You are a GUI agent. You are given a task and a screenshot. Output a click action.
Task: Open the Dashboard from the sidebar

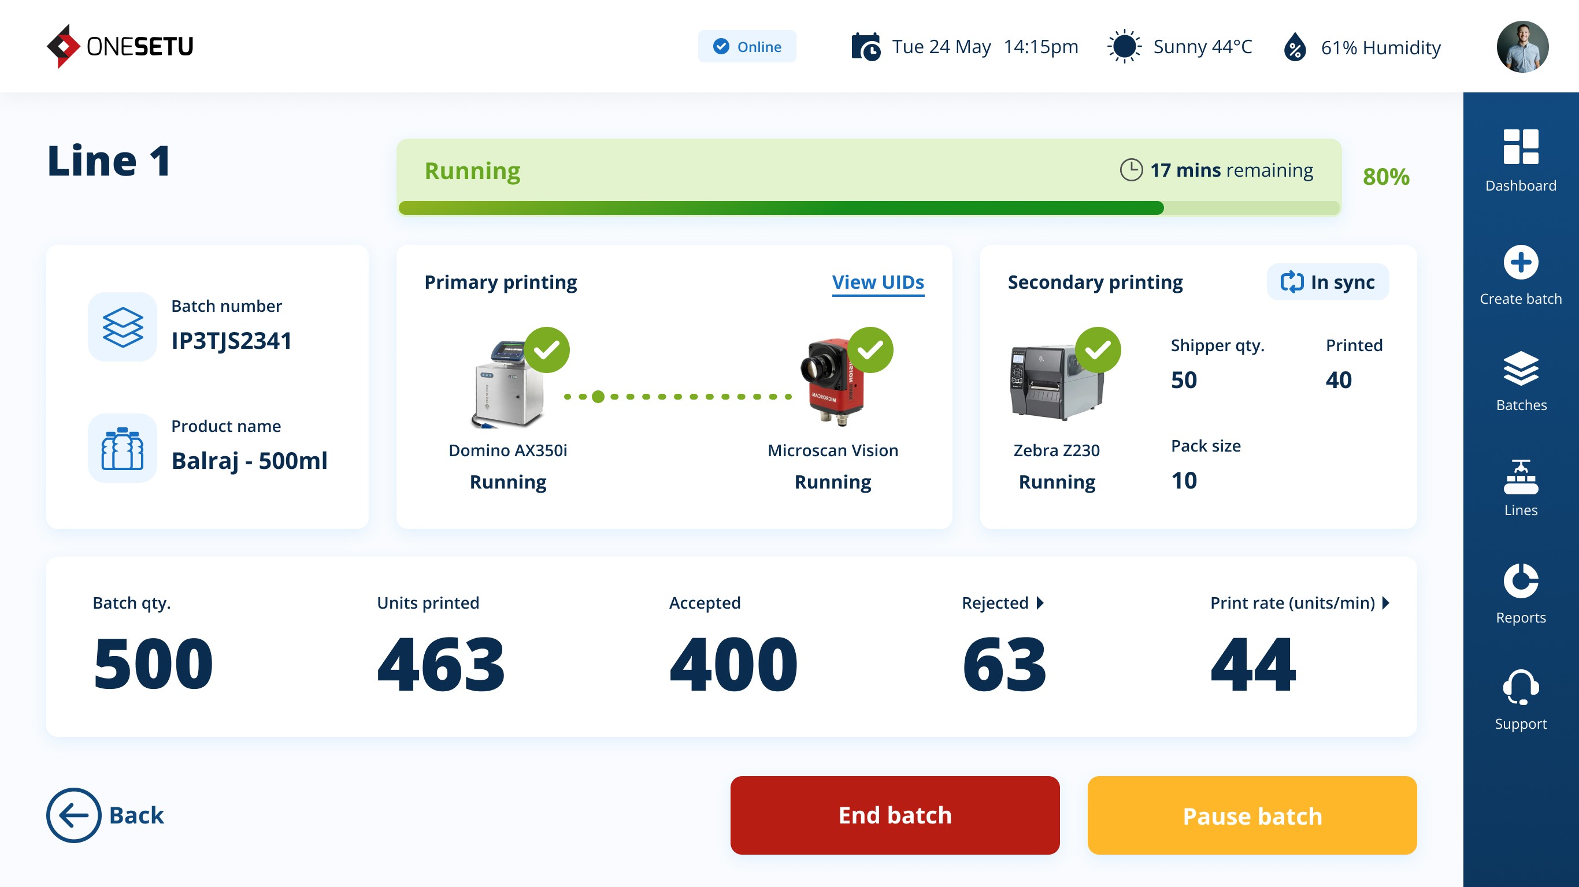(1520, 161)
